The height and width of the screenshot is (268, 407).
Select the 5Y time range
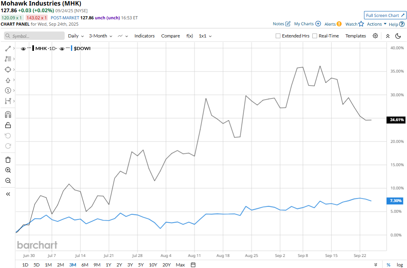click(141, 264)
